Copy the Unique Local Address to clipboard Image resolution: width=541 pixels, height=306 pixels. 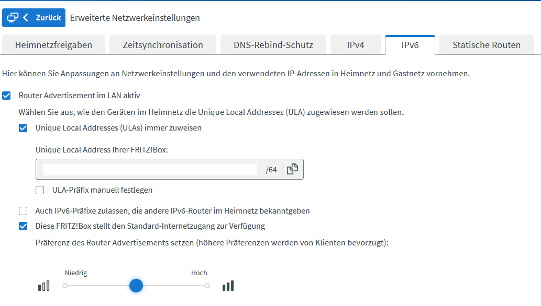tap(293, 169)
